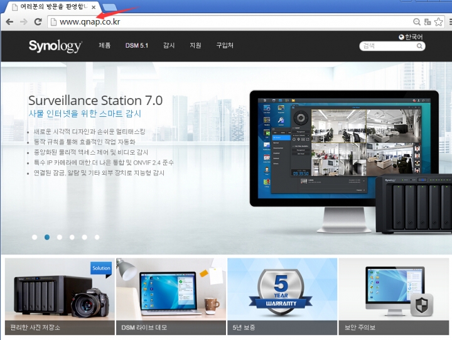This screenshot has width=452, height=340.
Task: Reload the page with the refresh icon
Action: click(38, 21)
